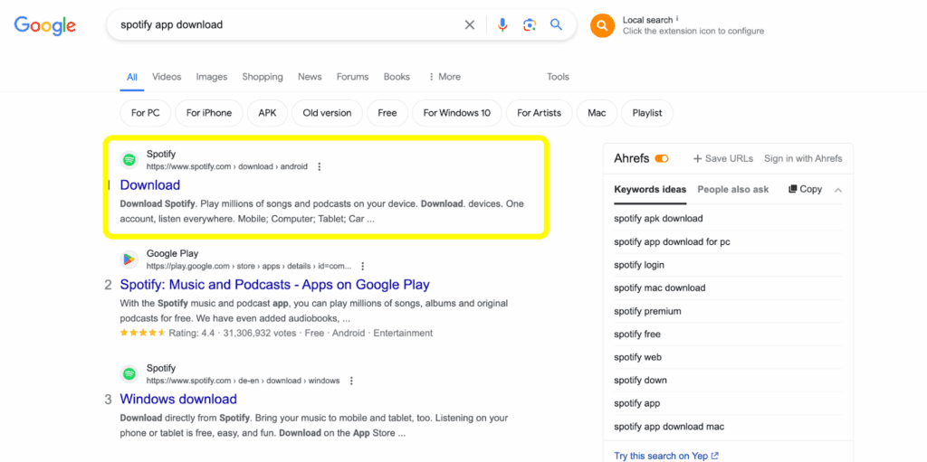The height and width of the screenshot is (462, 927).
Task: Switch to the Books tab
Action: point(397,77)
